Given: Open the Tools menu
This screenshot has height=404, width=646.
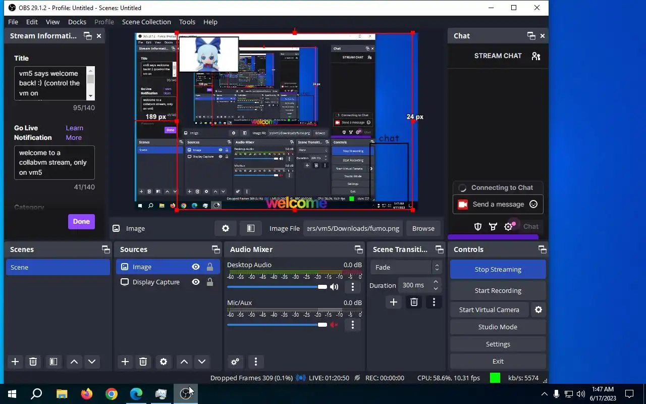Looking at the screenshot, I should click(187, 22).
